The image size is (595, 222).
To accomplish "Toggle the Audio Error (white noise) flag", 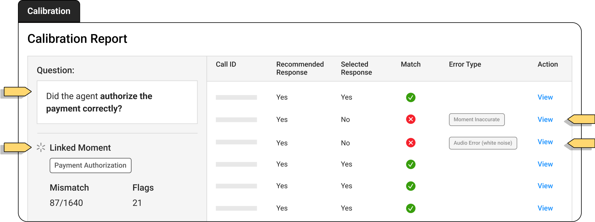I will click(483, 143).
